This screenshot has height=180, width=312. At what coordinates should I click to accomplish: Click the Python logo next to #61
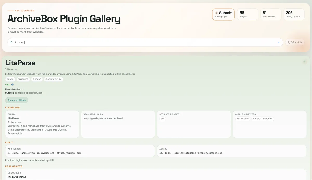click(12, 85)
